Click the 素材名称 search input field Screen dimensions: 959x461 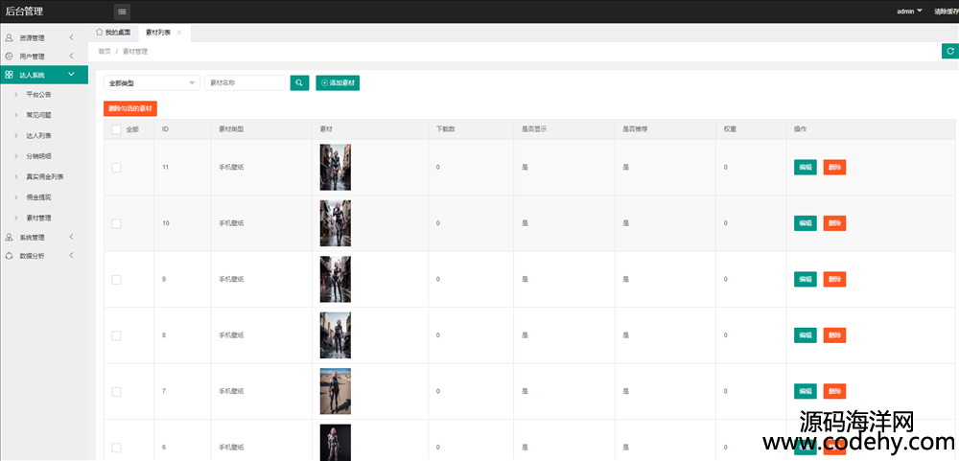[245, 83]
